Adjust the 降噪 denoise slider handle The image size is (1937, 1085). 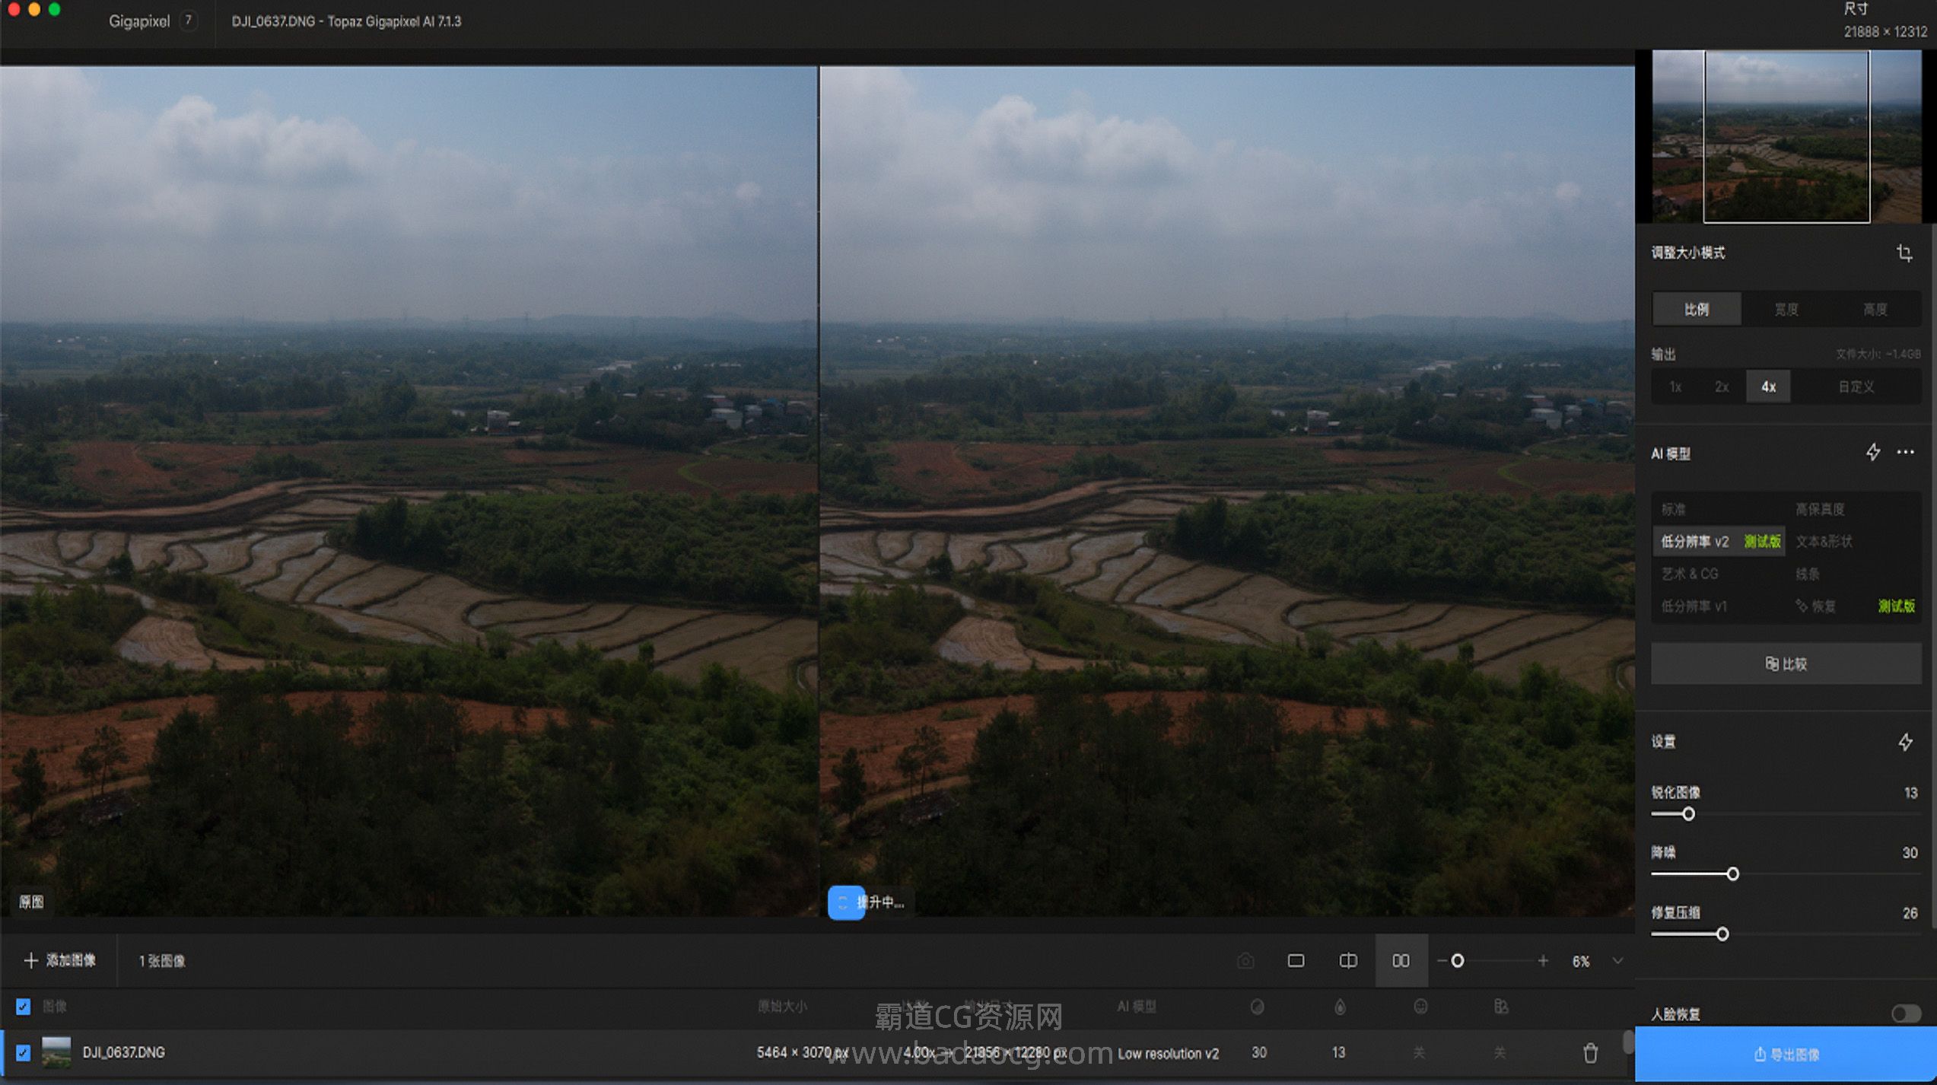1732,874
